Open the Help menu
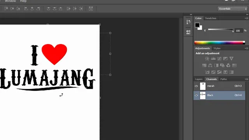 coord(23,1)
